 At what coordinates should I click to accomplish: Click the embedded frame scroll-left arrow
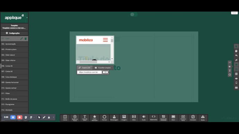(x=78, y=62)
